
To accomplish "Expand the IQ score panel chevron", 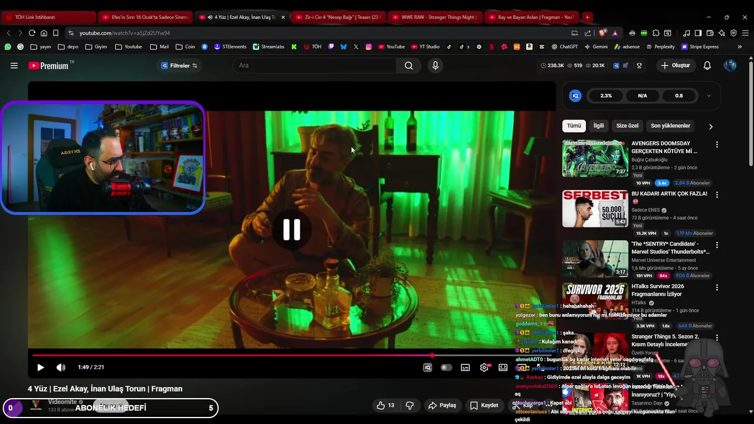I will (709, 95).
